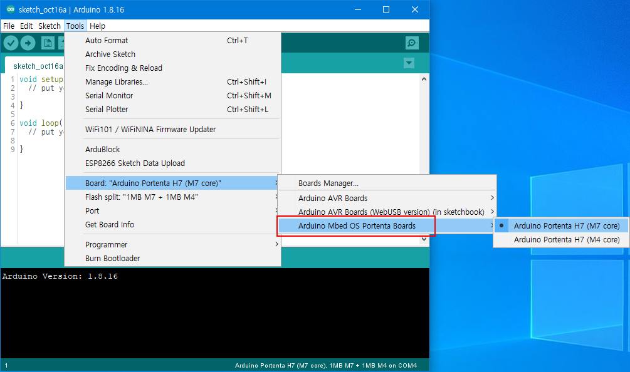Open the File menu

9,26
